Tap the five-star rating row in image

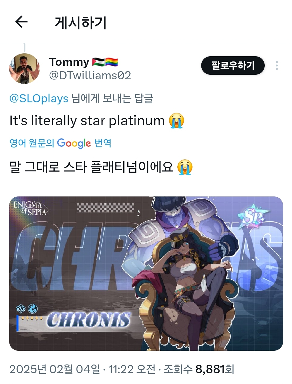[32, 319]
